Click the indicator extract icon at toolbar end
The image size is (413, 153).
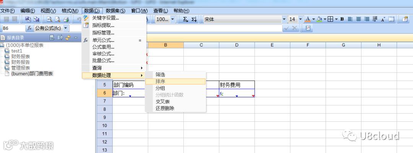point(405,19)
